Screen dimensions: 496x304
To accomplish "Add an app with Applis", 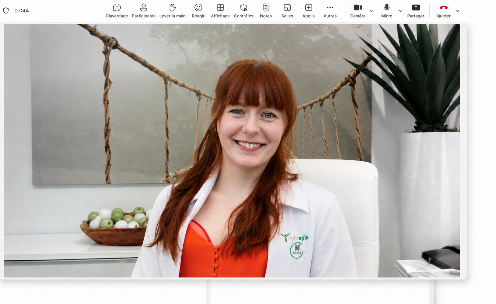I will click(308, 11).
